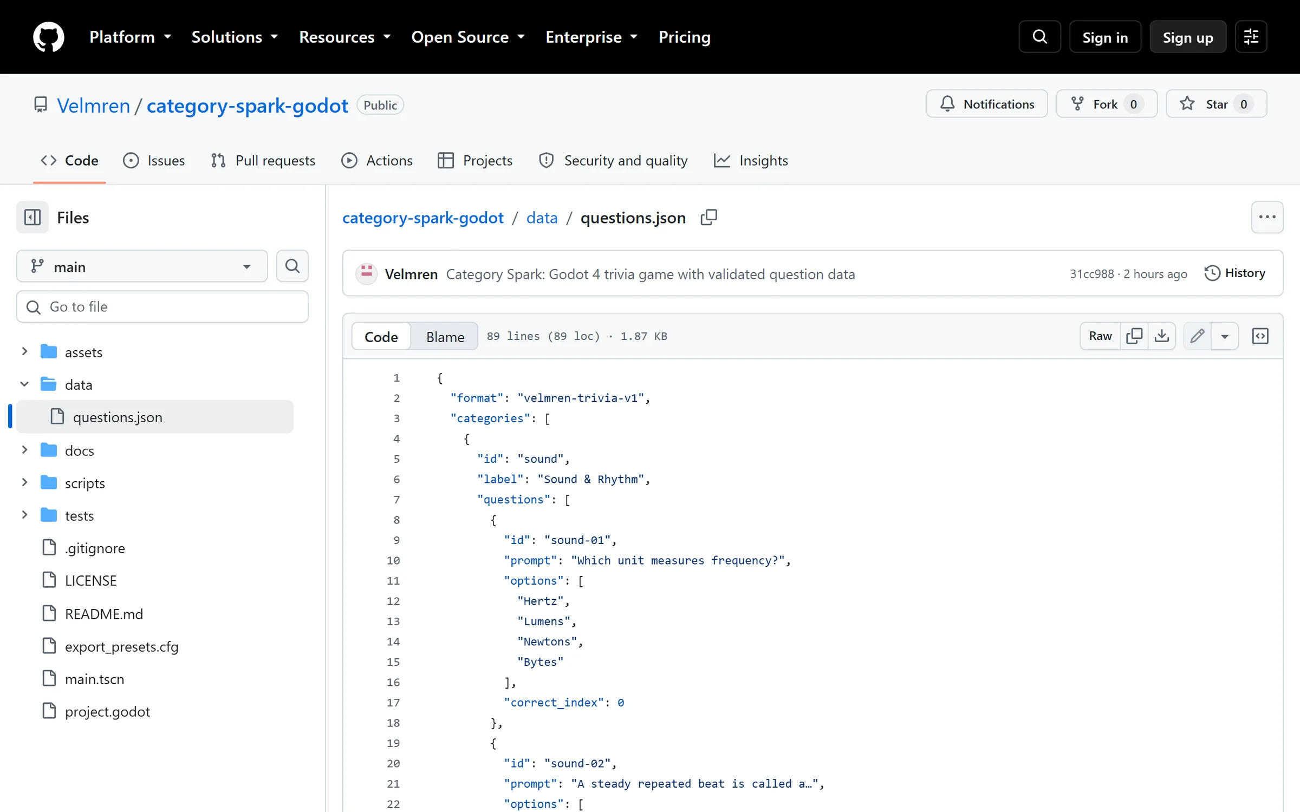
Task: Open Velmren's avatar next to the commit
Action: (x=366, y=274)
